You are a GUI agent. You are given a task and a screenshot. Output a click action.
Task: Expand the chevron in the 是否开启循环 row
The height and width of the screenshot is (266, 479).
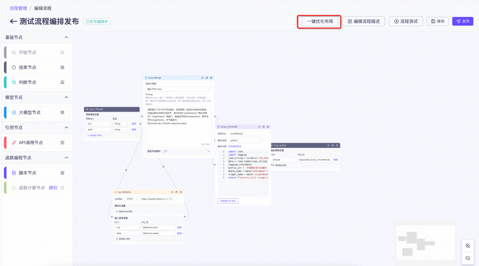click(x=209, y=151)
